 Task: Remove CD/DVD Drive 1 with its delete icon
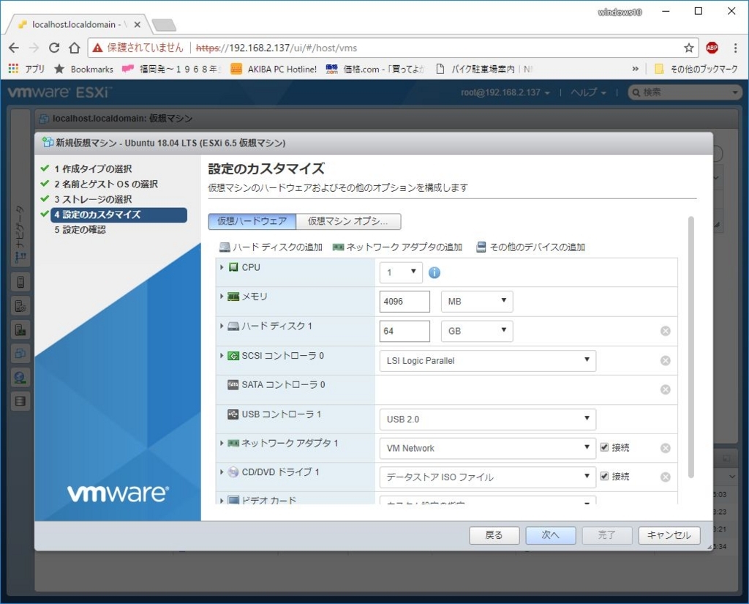coord(666,477)
